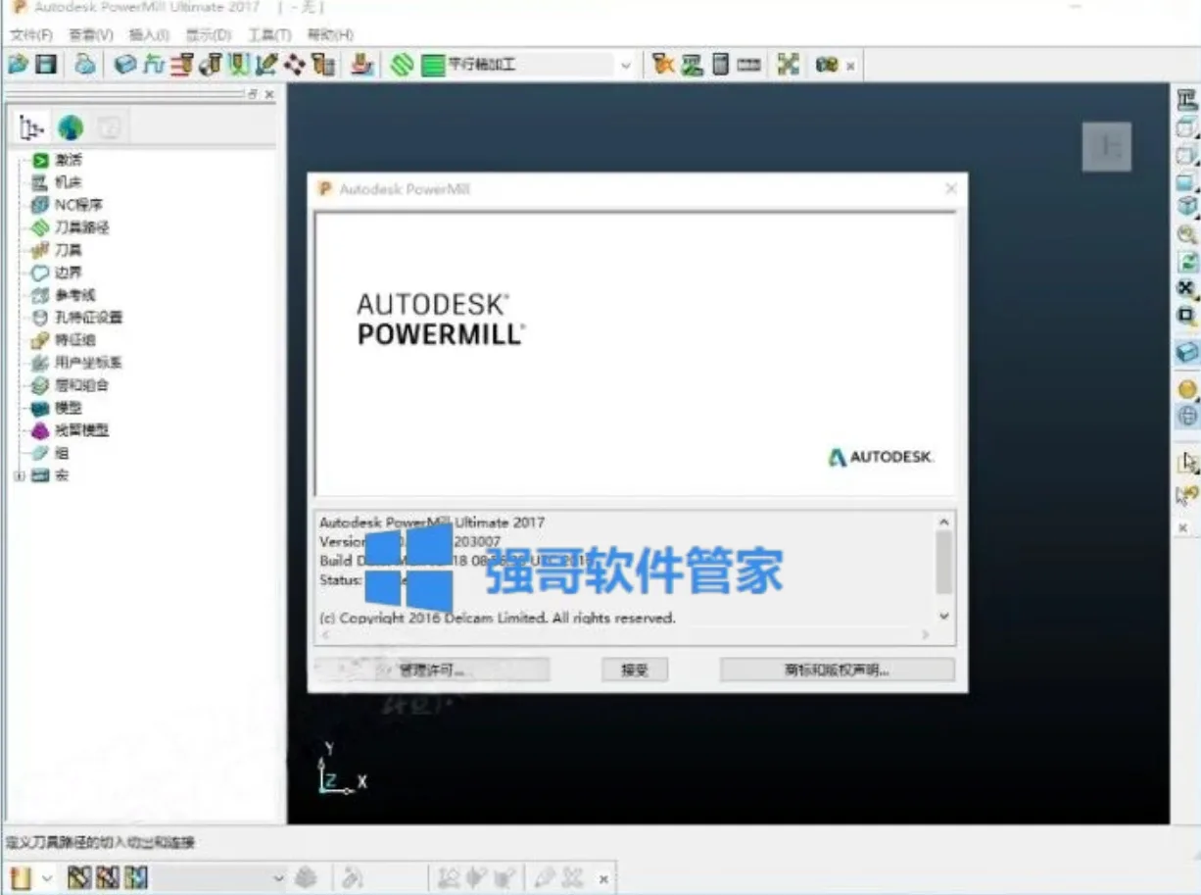1201x895 pixels.
Task: Click the binoculars icon in top toolbar
Action: tap(827, 65)
